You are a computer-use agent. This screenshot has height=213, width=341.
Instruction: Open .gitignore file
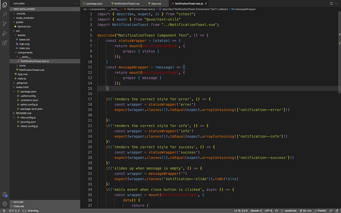pyautogui.click(x=45, y=83)
